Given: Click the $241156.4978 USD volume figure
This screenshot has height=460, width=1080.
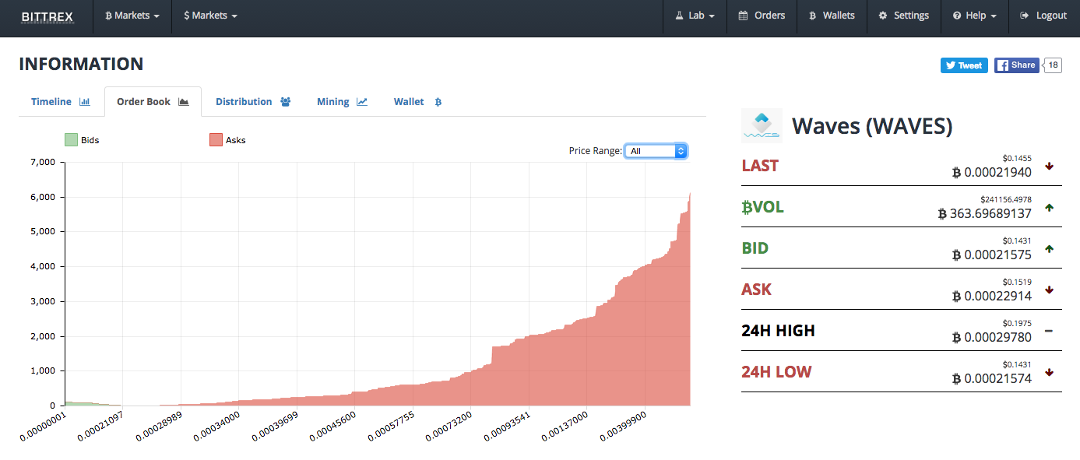Looking at the screenshot, I should [x=1006, y=199].
